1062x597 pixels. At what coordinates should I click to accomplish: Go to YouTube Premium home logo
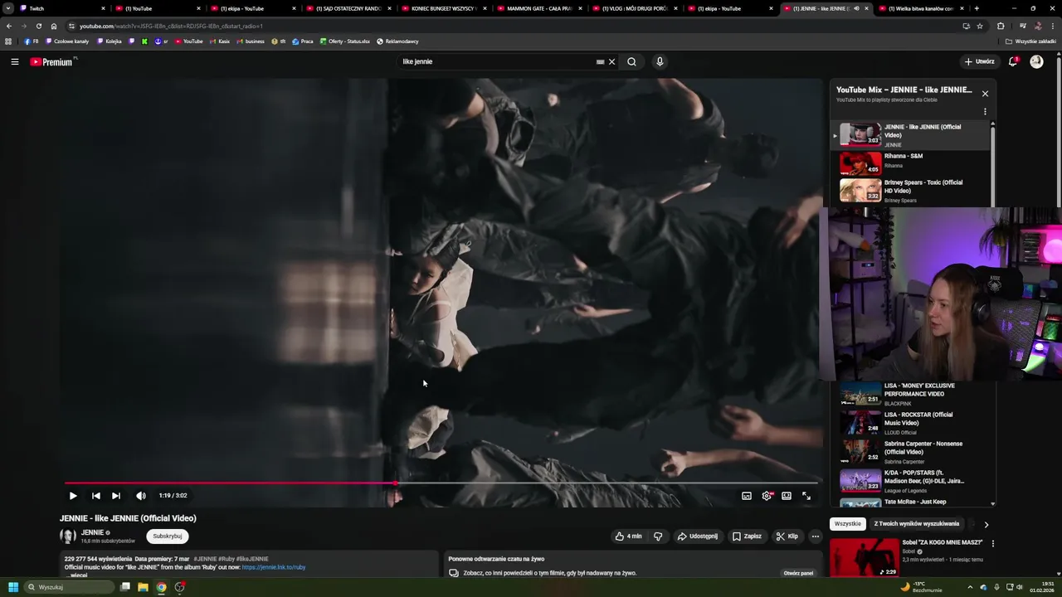[53, 61]
